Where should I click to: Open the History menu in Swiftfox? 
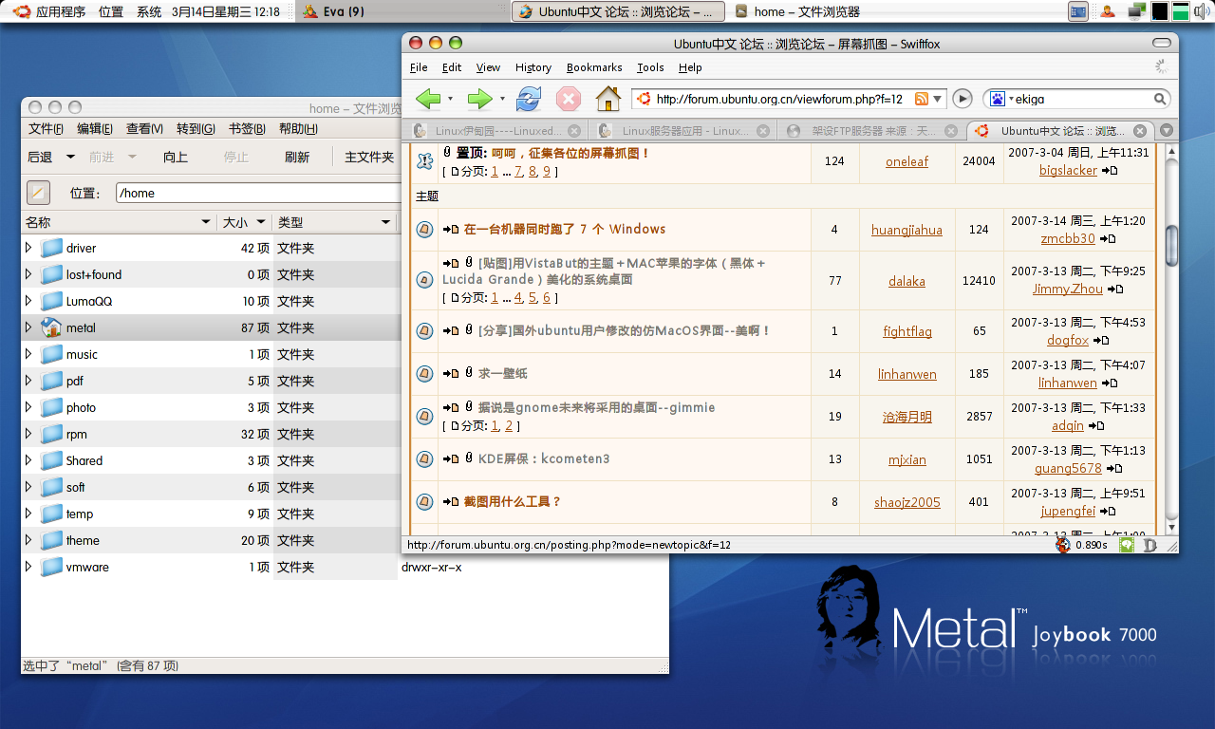(533, 67)
